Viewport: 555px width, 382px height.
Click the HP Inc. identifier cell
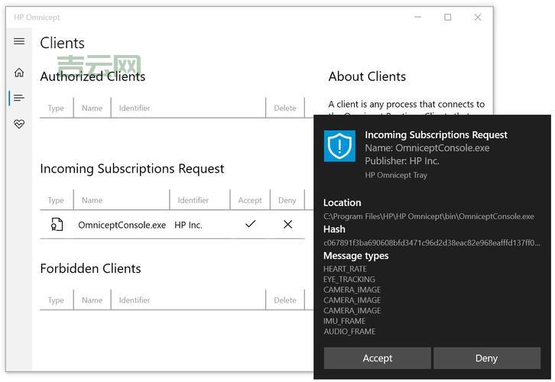click(x=188, y=225)
